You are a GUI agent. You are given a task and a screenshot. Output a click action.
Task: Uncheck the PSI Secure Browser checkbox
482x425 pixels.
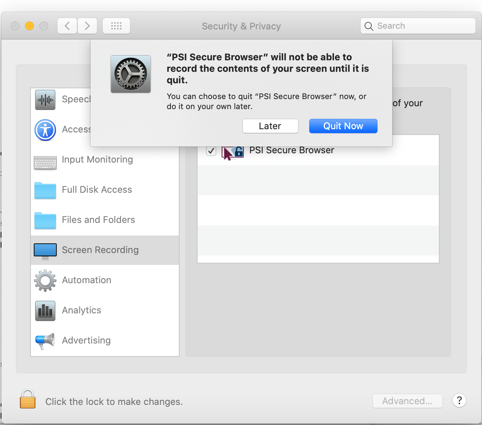[211, 151]
